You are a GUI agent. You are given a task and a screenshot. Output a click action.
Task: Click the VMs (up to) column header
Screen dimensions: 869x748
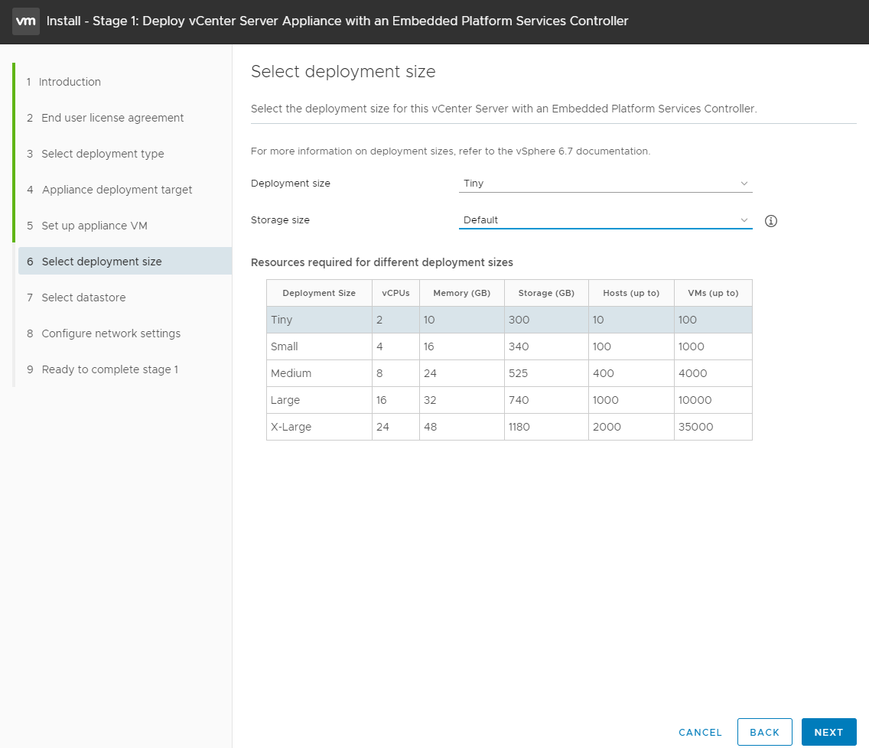713,293
